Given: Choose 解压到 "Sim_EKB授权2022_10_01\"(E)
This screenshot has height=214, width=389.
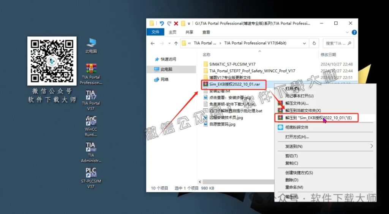Looking at the screenshot, I should point(316,118).
